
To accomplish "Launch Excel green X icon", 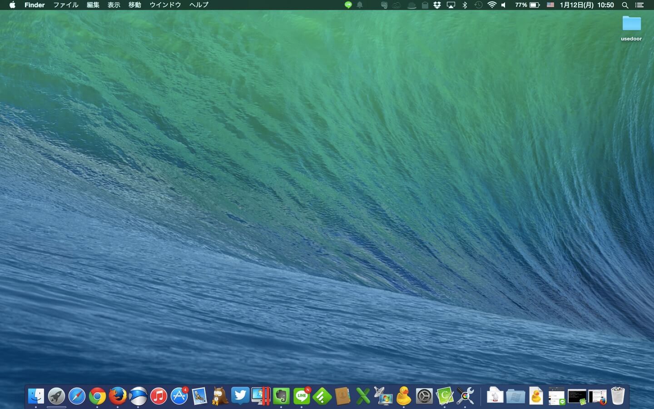I will click(x=363, y=396).
